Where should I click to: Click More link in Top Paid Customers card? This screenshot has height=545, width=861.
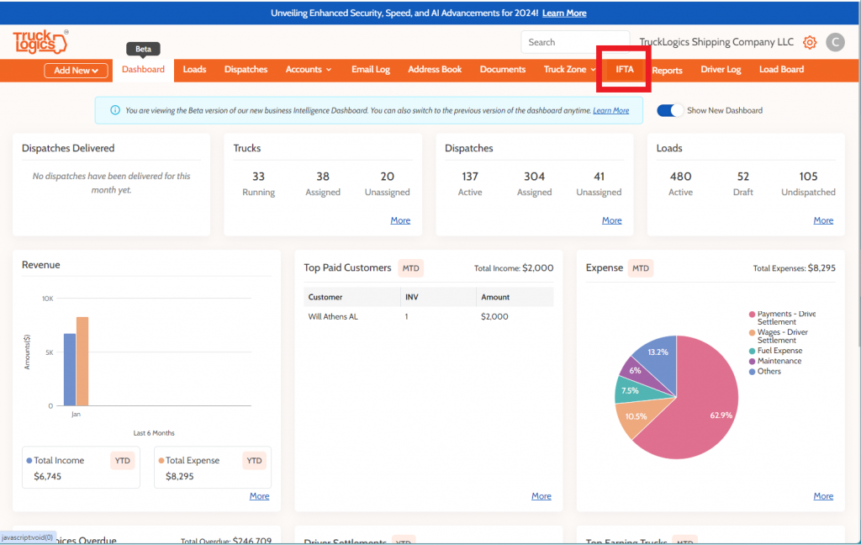tap(541, 496)
